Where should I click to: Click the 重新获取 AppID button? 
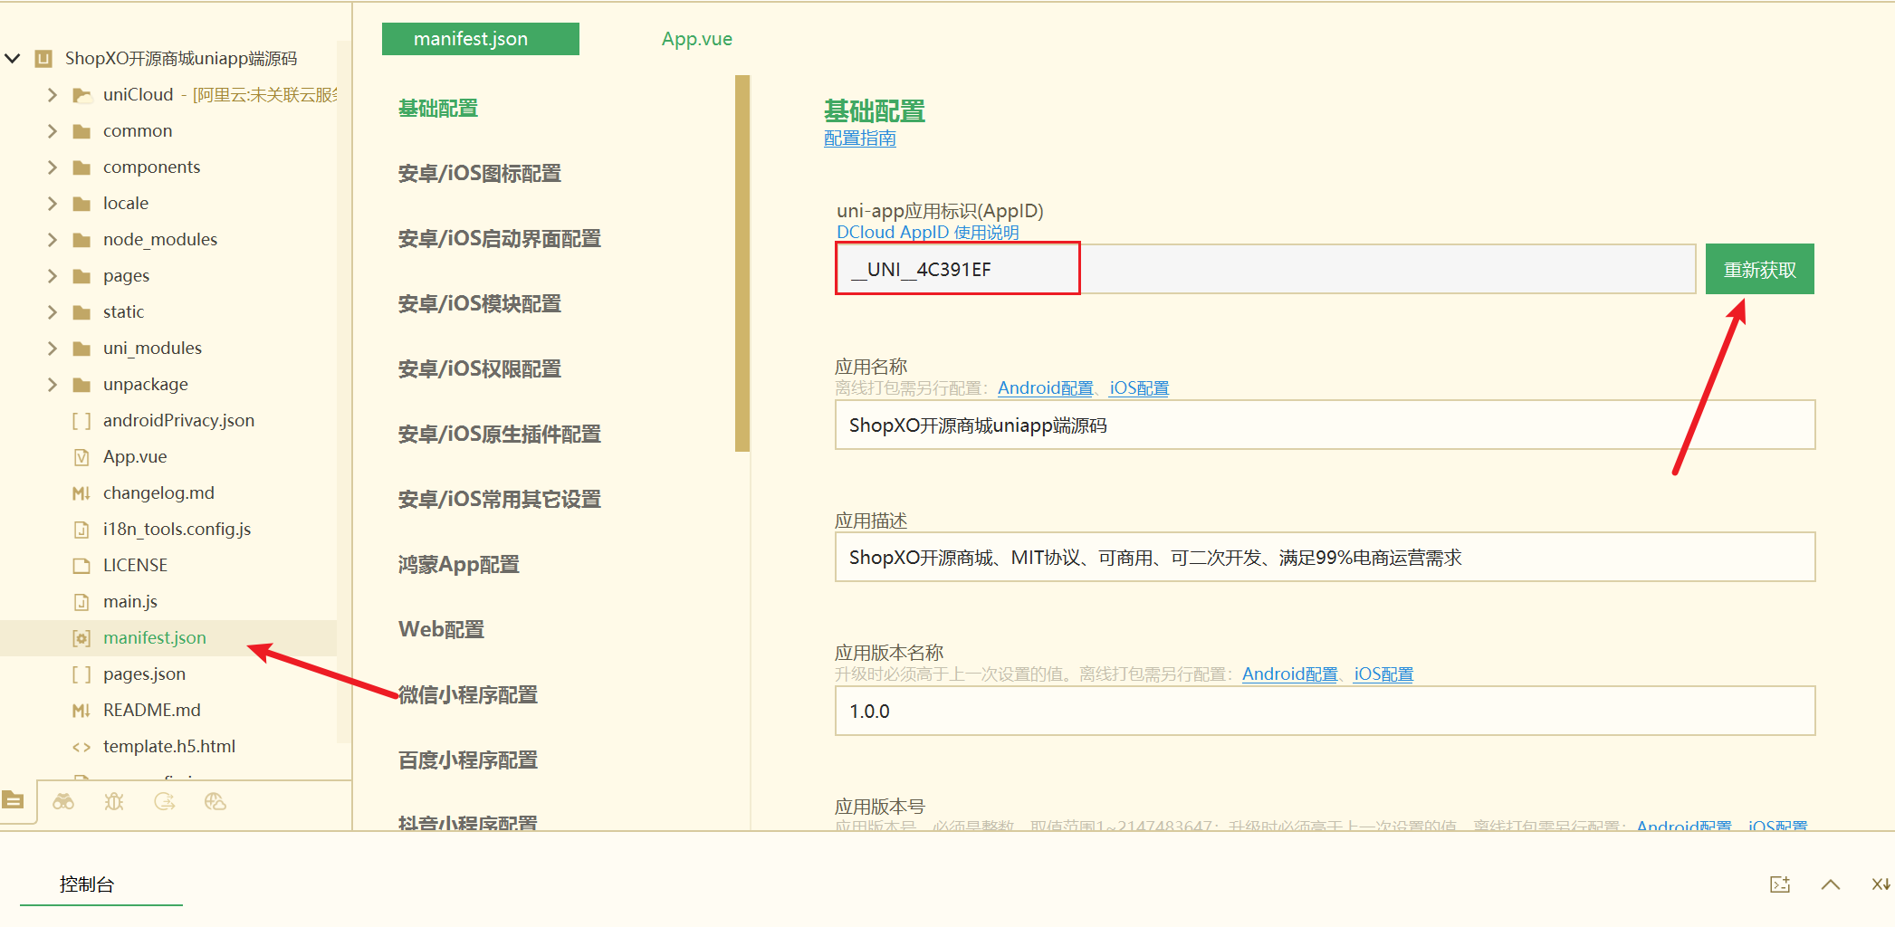[1759, 270]
